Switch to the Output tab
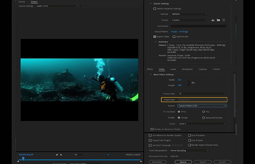Image resolution: width=255 pixels, height=164 pixels. point(34,1)
